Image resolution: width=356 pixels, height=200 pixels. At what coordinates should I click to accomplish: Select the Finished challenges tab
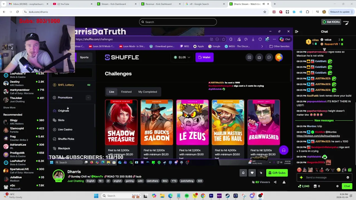click(x=126, y=92)
